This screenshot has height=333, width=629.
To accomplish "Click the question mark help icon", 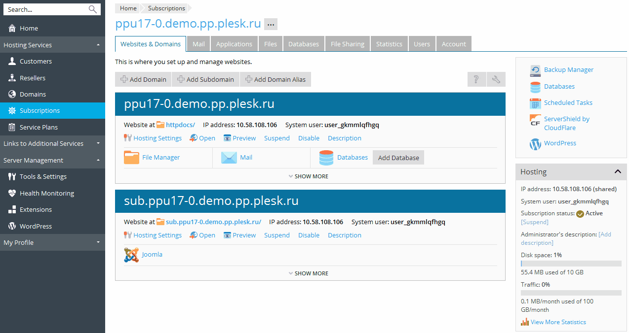I will tap(476, 79).
